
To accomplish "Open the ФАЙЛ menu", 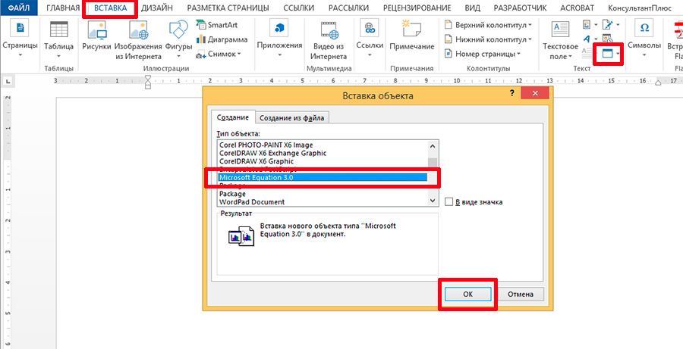I will pyautogui.click(x=18, y=8).
